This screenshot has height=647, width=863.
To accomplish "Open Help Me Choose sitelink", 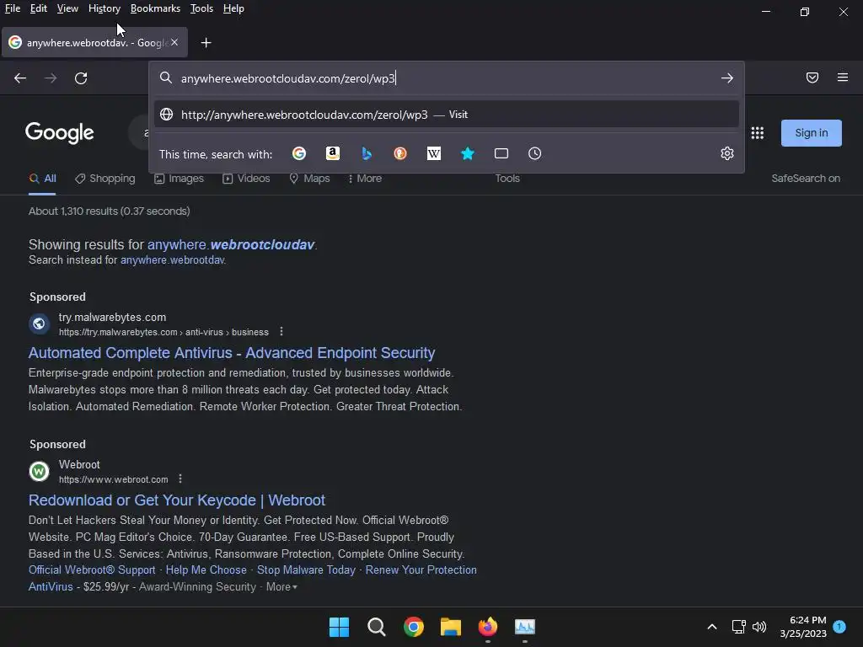I will tap(206, 570).
